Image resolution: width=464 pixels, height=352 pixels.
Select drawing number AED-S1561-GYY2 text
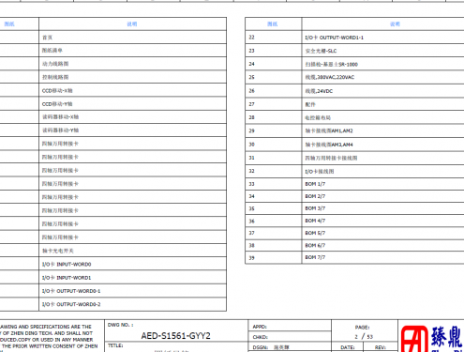tap(175, 336)
